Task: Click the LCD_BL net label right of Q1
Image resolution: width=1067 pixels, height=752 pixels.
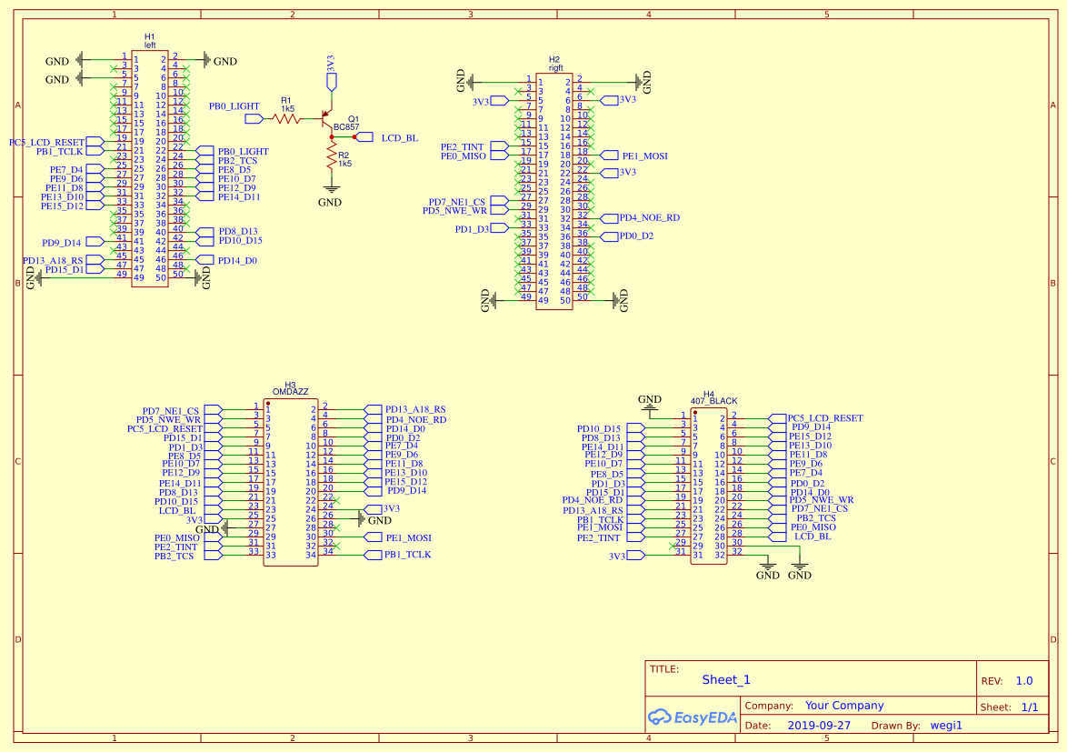Action: [398, 136]
